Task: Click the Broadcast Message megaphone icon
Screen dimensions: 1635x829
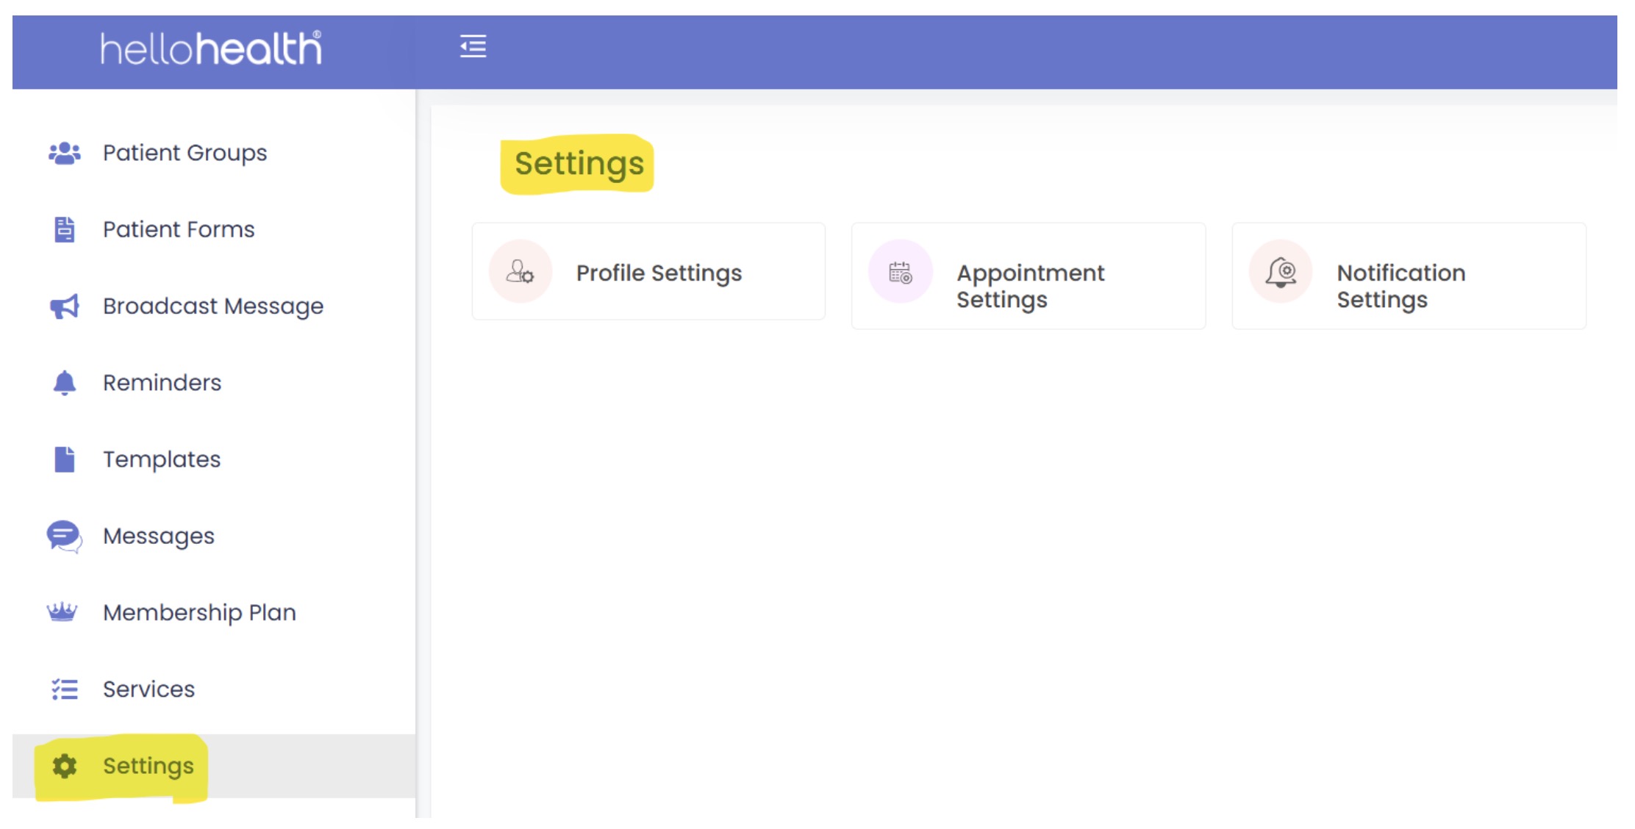Action: click(x=65, y=306)
